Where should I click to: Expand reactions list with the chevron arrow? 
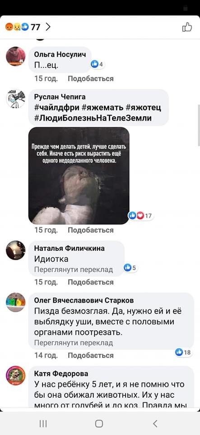[x=48, y=27]
